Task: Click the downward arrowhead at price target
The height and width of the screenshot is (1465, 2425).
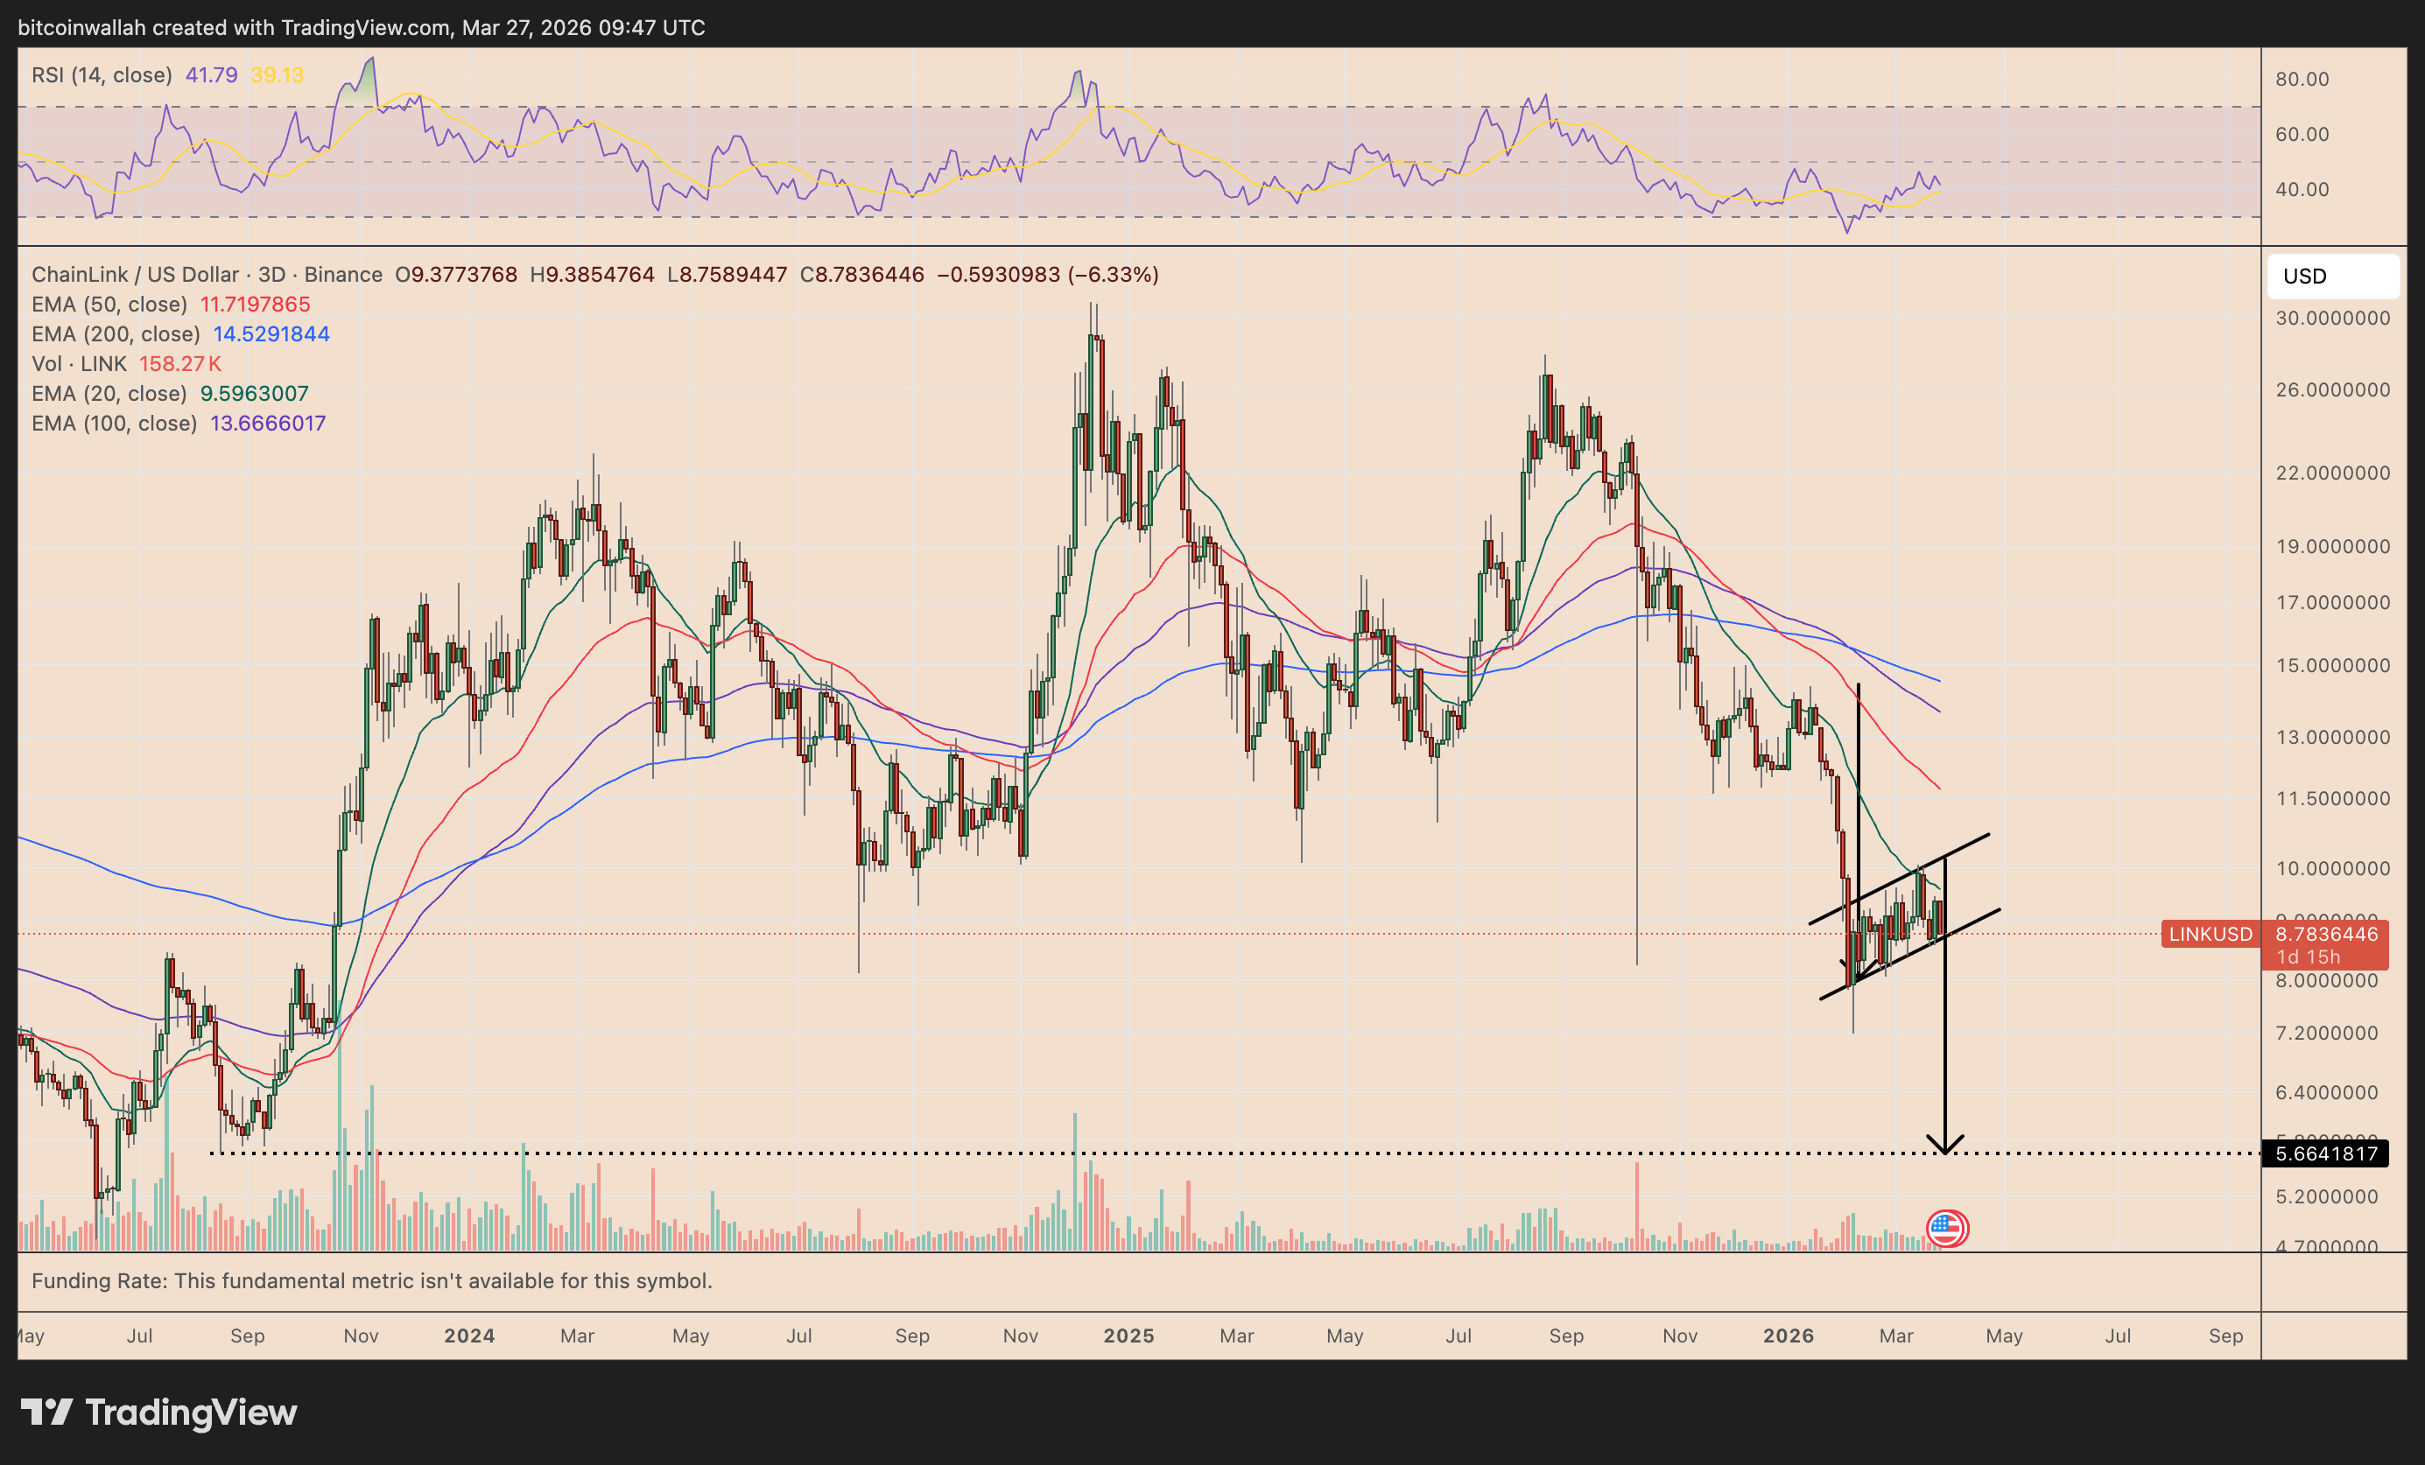Action: pyautogui.click(x=1944, y=1146)
